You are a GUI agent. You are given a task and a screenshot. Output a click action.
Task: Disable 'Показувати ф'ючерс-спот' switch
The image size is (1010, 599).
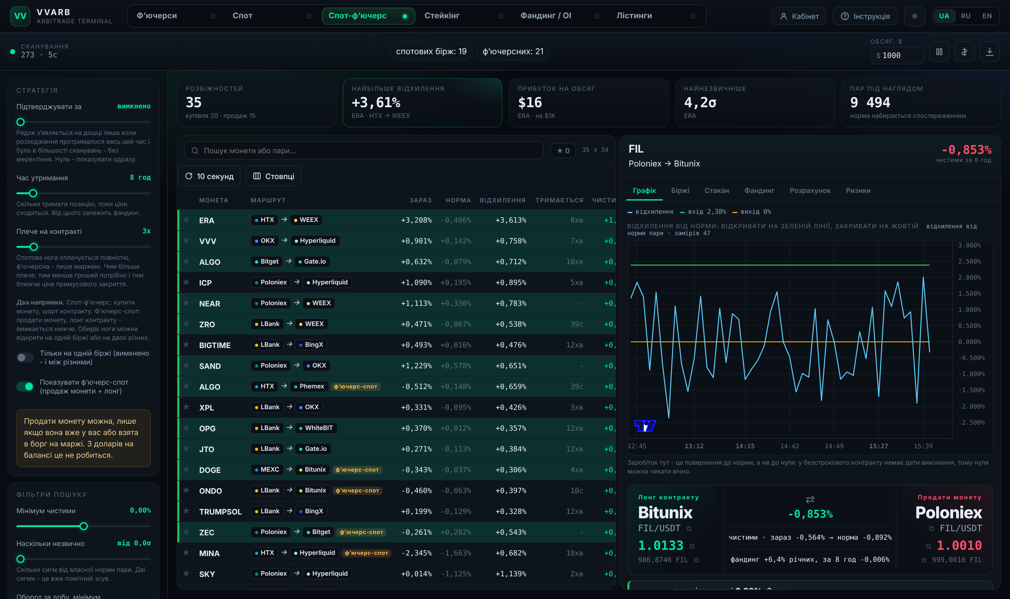click(x=25, y=386)
